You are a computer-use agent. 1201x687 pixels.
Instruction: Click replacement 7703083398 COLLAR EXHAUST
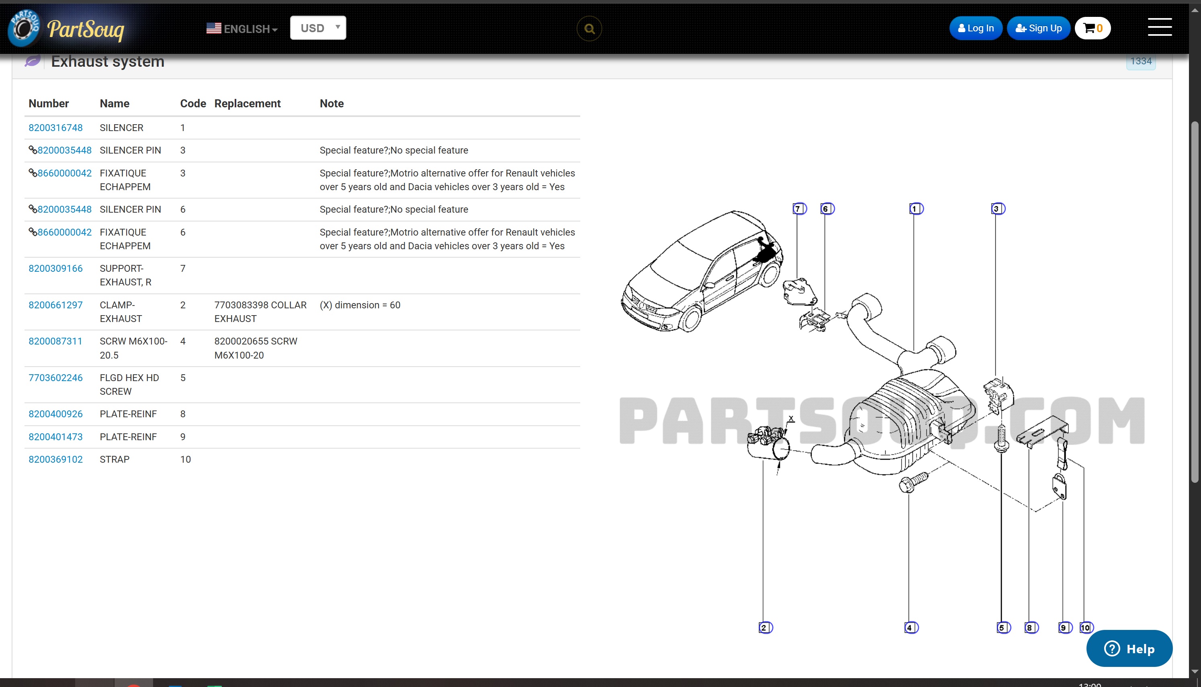coord(260,312)
